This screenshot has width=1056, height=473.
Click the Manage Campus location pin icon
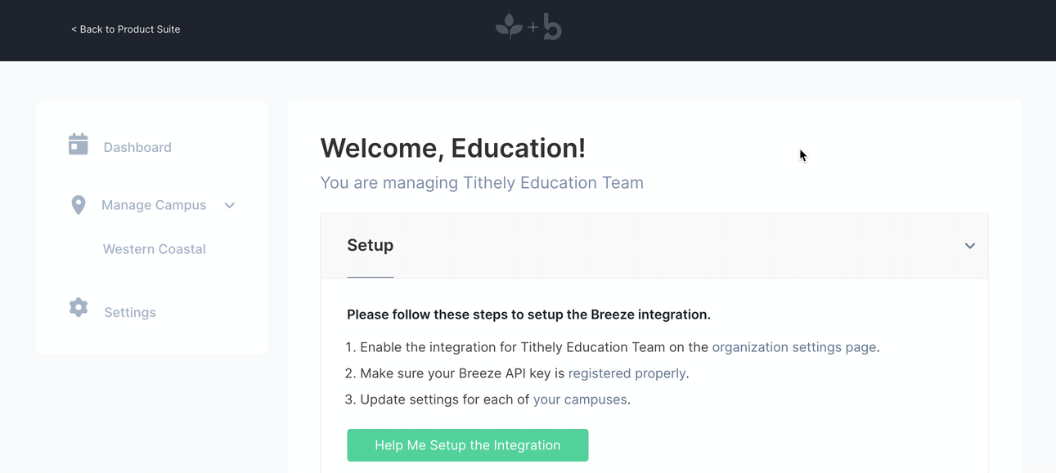click(x=79, y=205)
